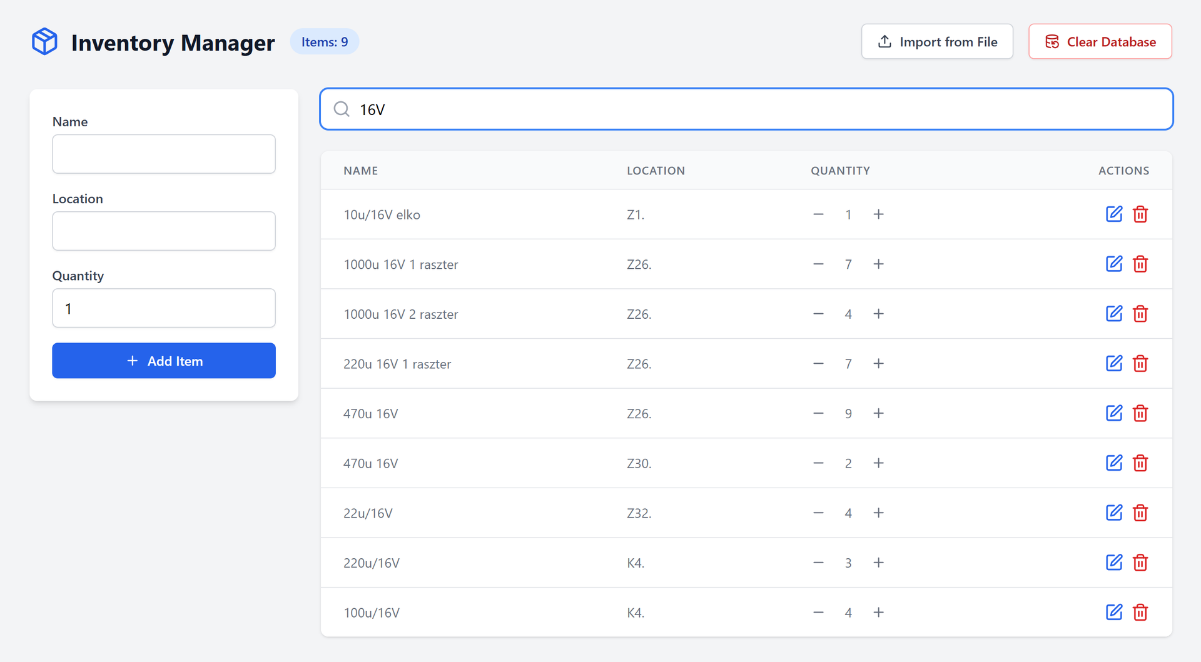This screenshot has height=662, width=1201.
Task: Click the magnifier icon in the search bar
Action: coord(342,109)
